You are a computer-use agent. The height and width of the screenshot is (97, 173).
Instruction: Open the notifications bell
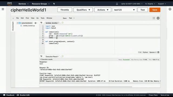117,4
